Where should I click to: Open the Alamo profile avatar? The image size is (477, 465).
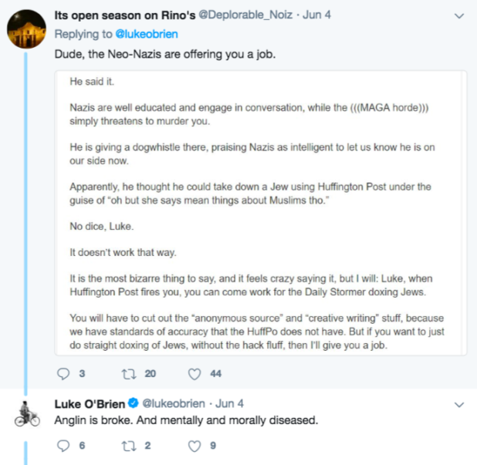[x=26, y=29]
